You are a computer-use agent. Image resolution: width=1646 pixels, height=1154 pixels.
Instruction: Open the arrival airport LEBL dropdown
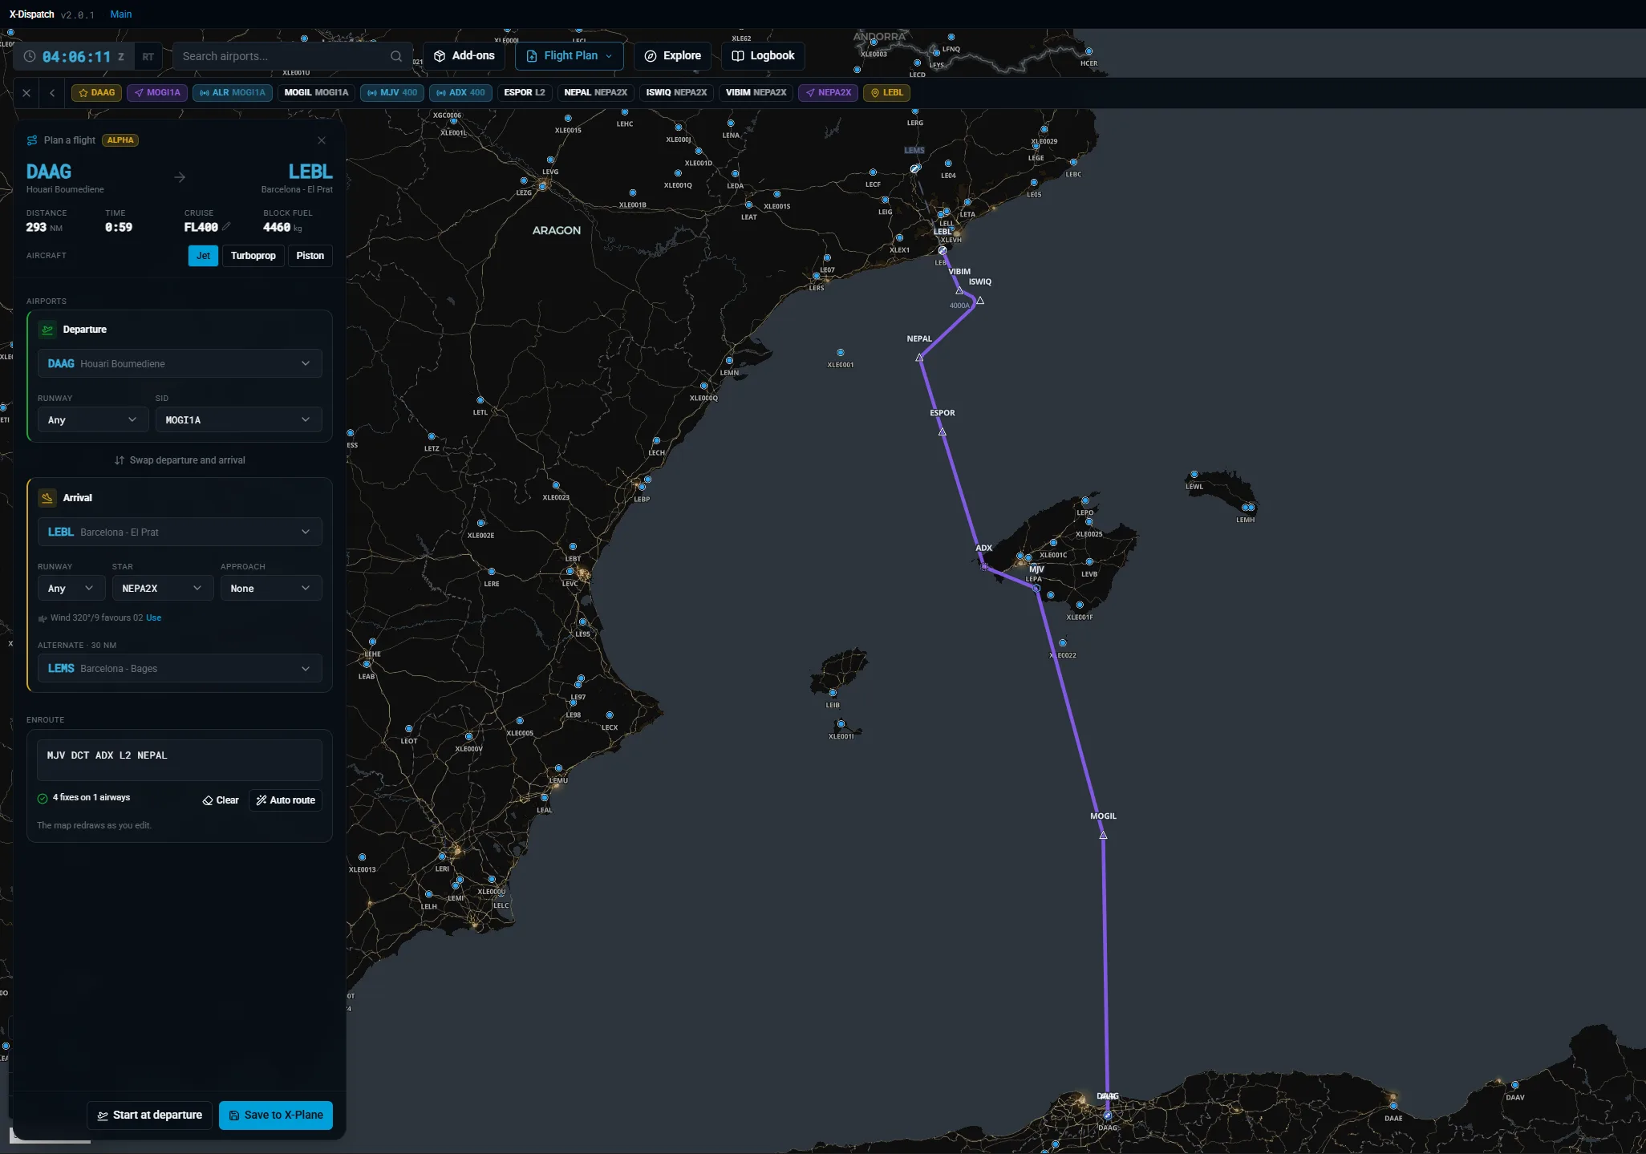[x=180, y=532]
